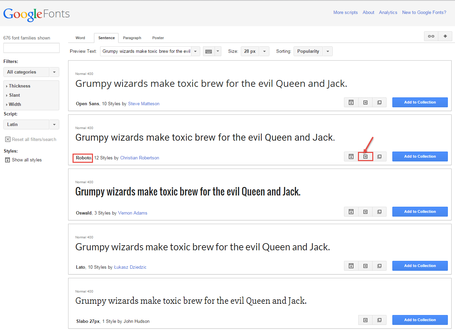The image size is (455, 330).
Task: Toggle the Show all styles checkbox
Action: (x=7, y=160)
